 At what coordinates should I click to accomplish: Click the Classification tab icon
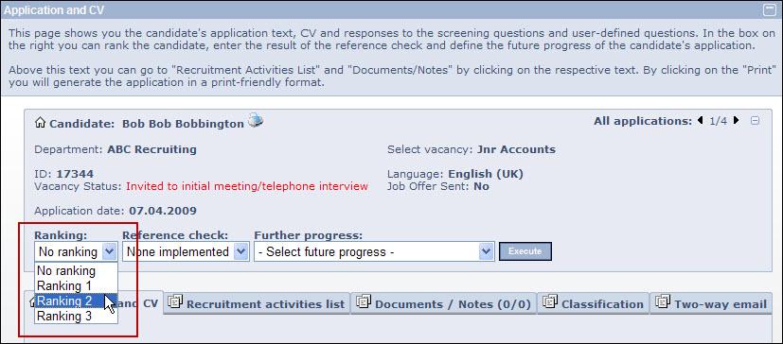pyautogui.click(x=550, y=301)
